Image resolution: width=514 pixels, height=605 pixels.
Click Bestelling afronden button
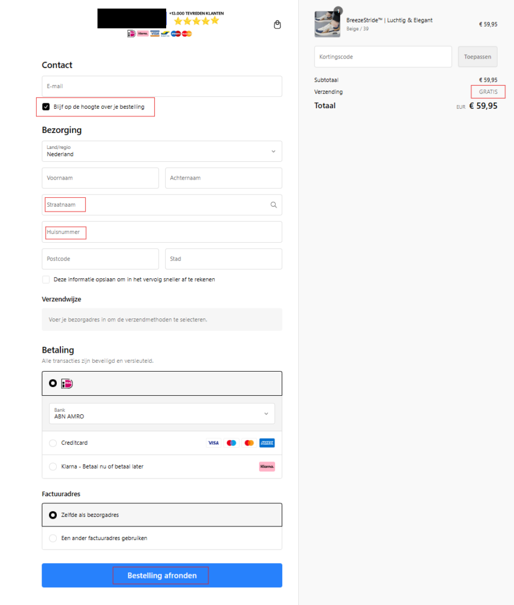point(162,575)
